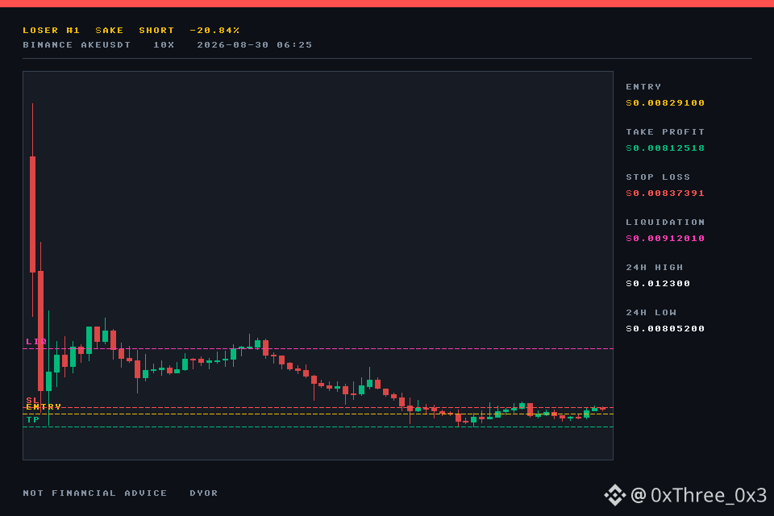Click the red 'SL' chart line label
This screenshot has height=516, width=774.
point(32,401)
